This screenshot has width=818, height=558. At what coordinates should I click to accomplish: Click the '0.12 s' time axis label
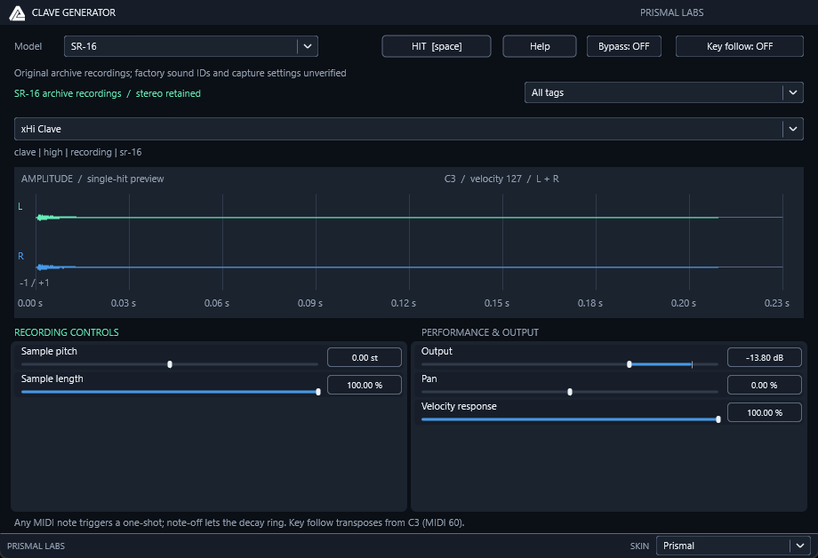(404, 303)
